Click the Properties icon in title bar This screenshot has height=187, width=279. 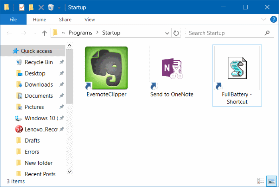point(22,7)
